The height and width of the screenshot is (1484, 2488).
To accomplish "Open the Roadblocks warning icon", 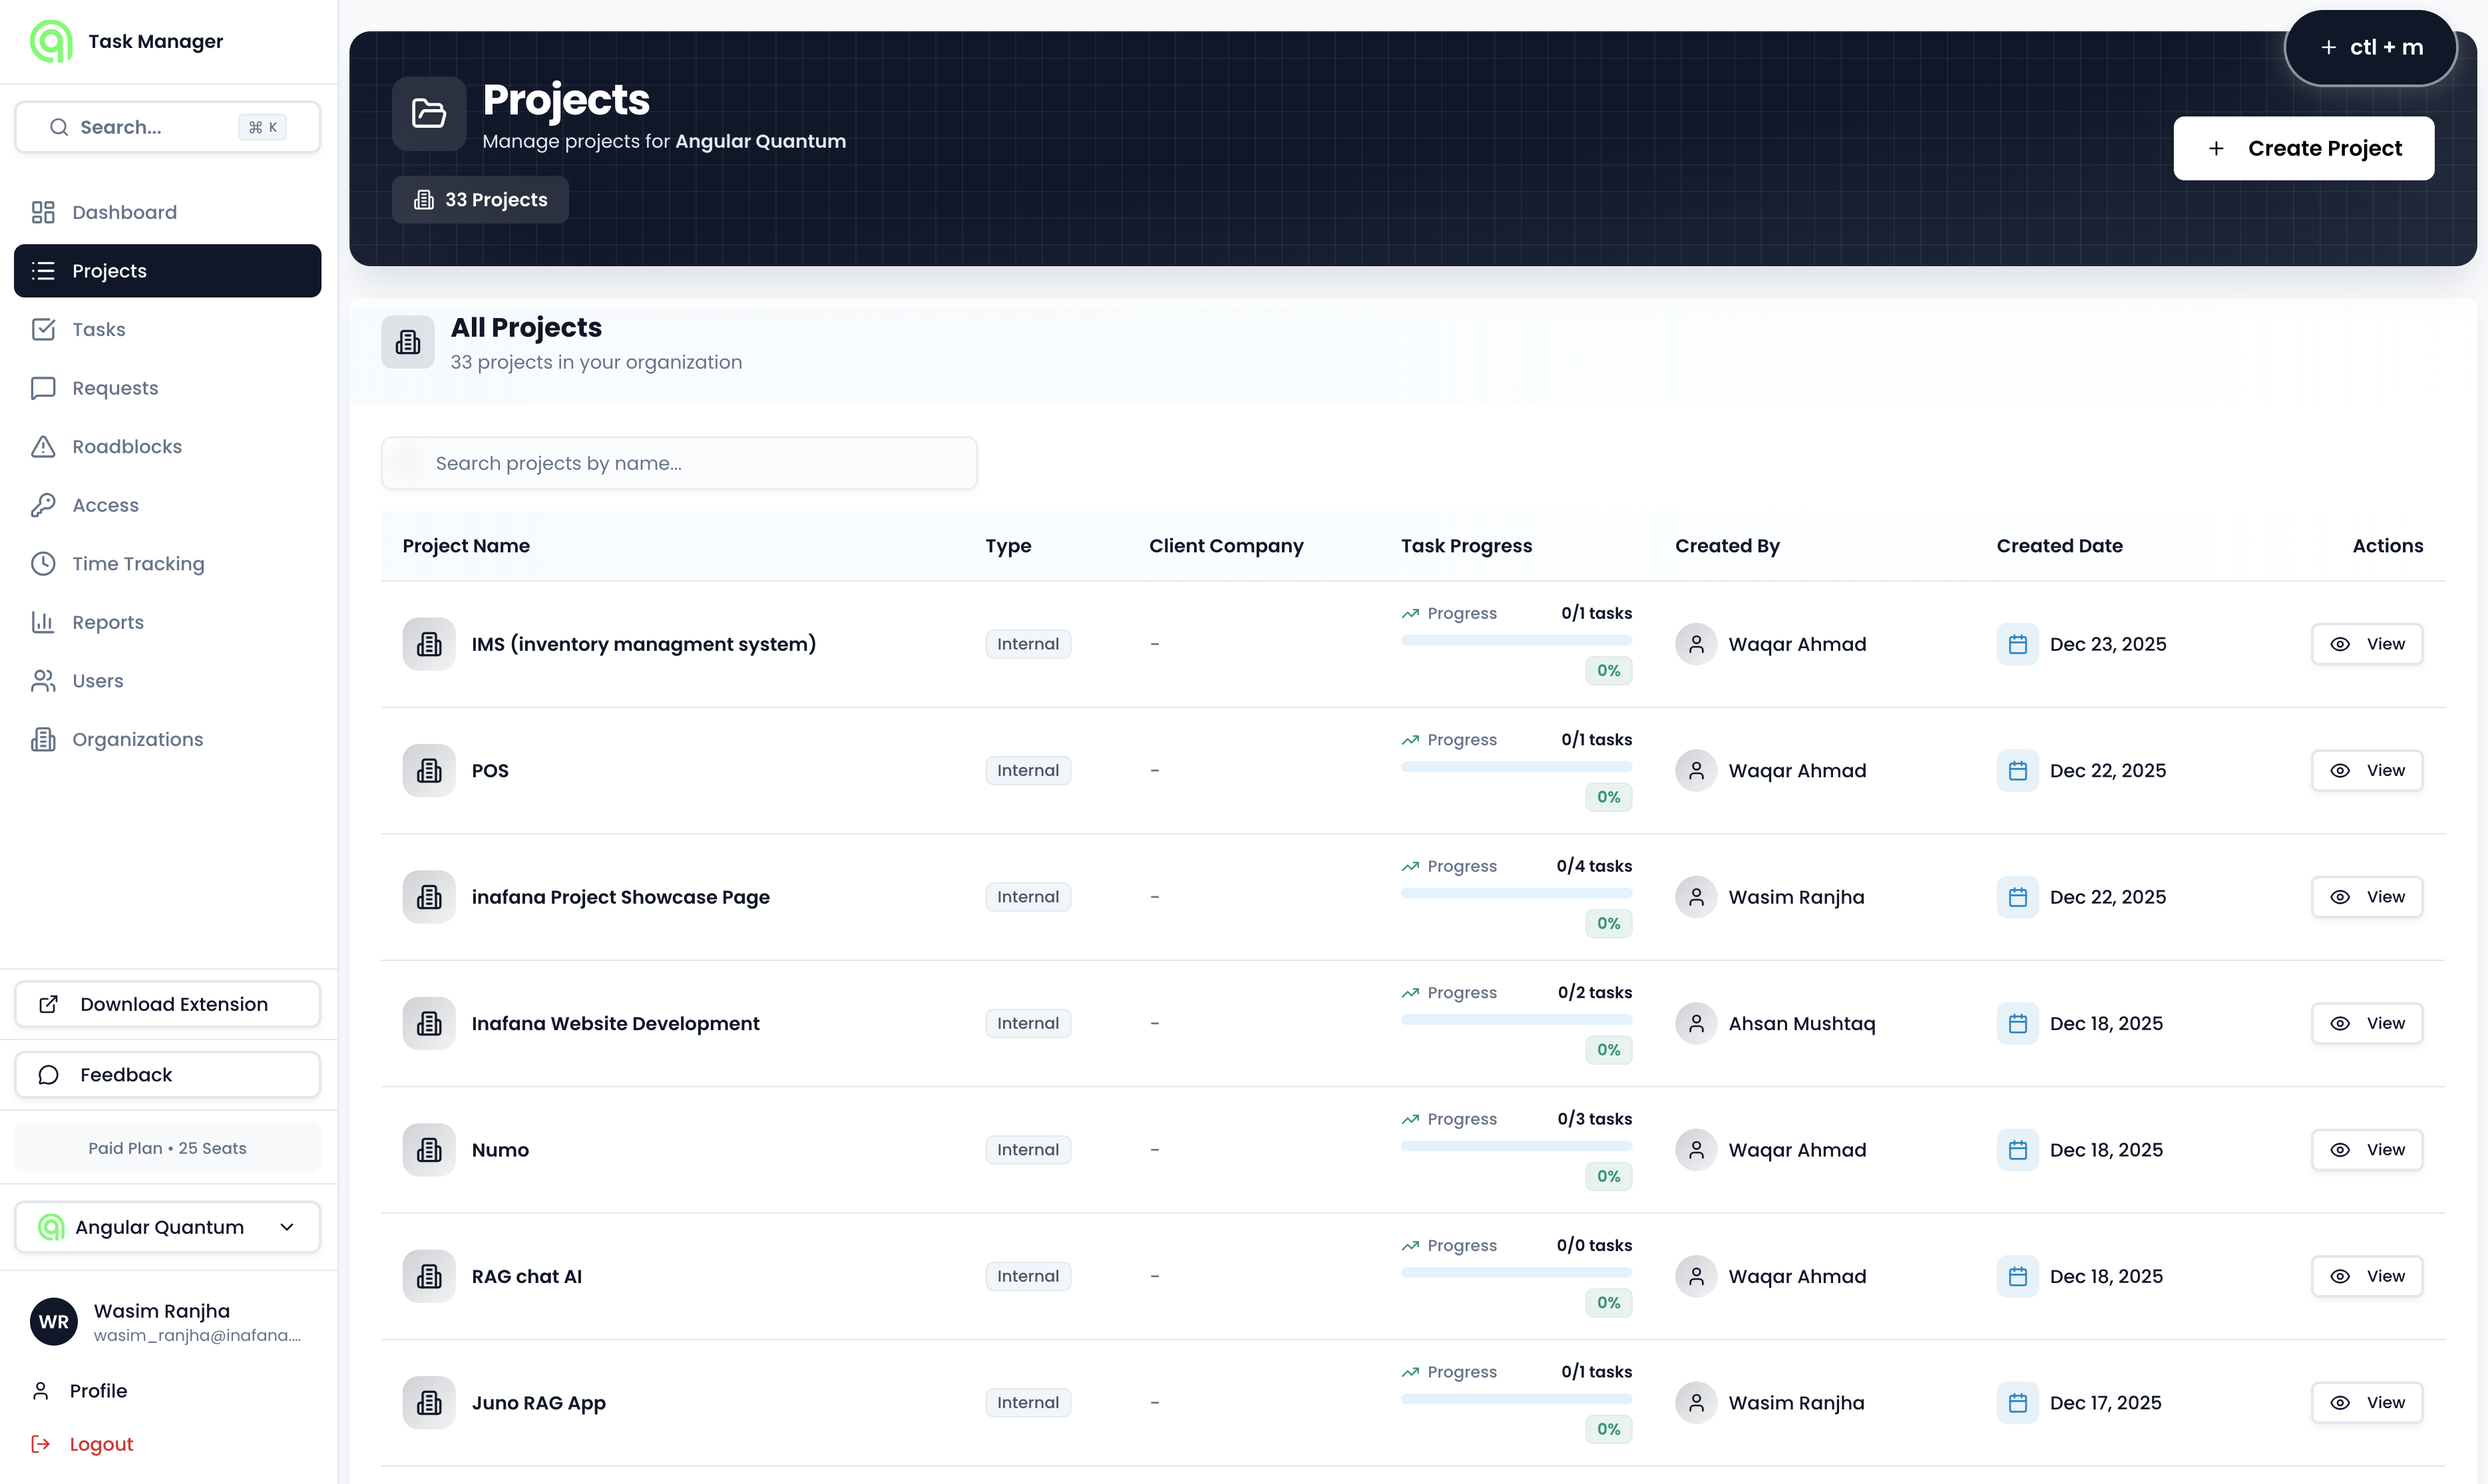I will [x=44, y=446].
